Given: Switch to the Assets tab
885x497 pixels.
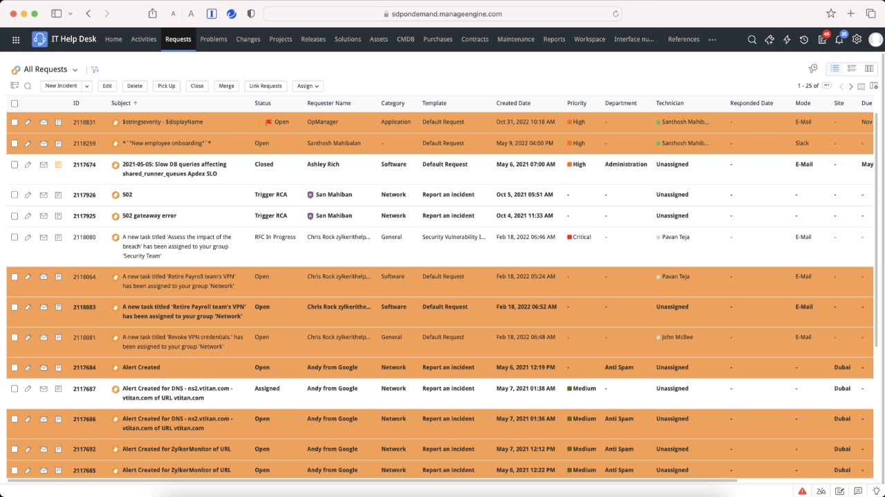Looking at the screenshot, I should click(379, 39).
